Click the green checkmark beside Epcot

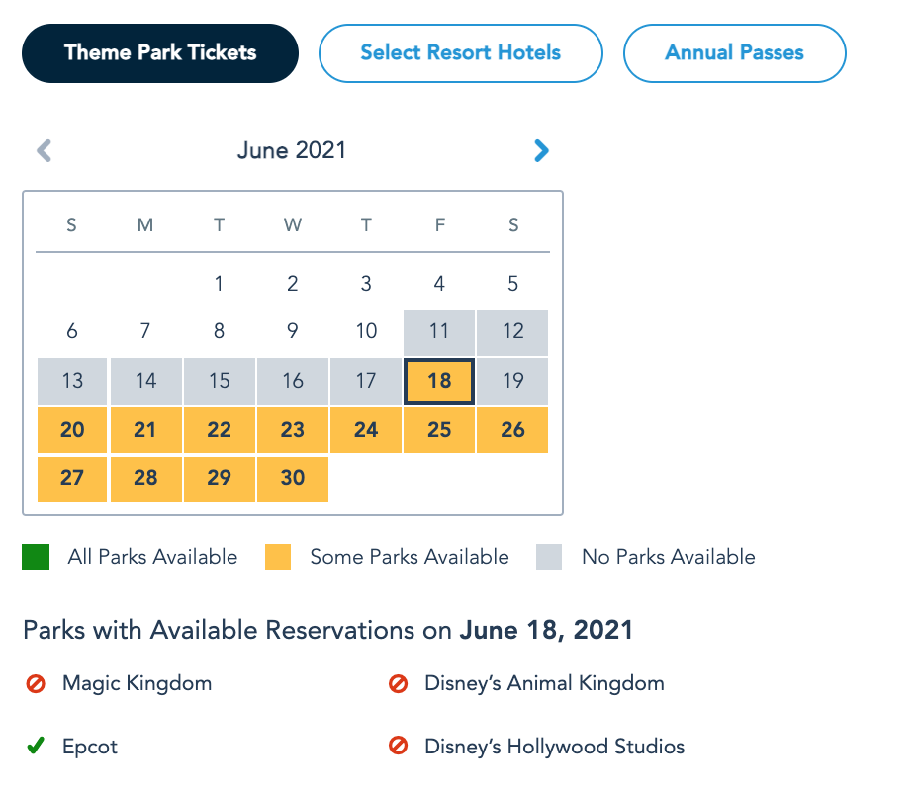(36, 748)
